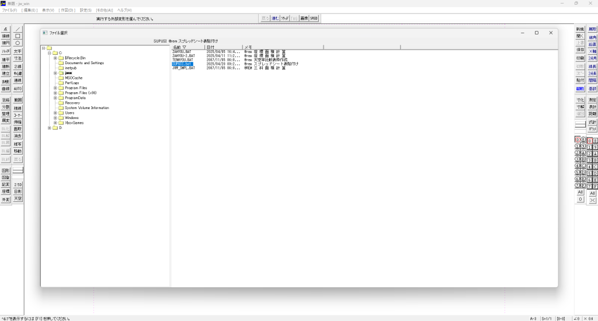
Task: Click the 保存 save button
Action: click(x=580, y=50)
